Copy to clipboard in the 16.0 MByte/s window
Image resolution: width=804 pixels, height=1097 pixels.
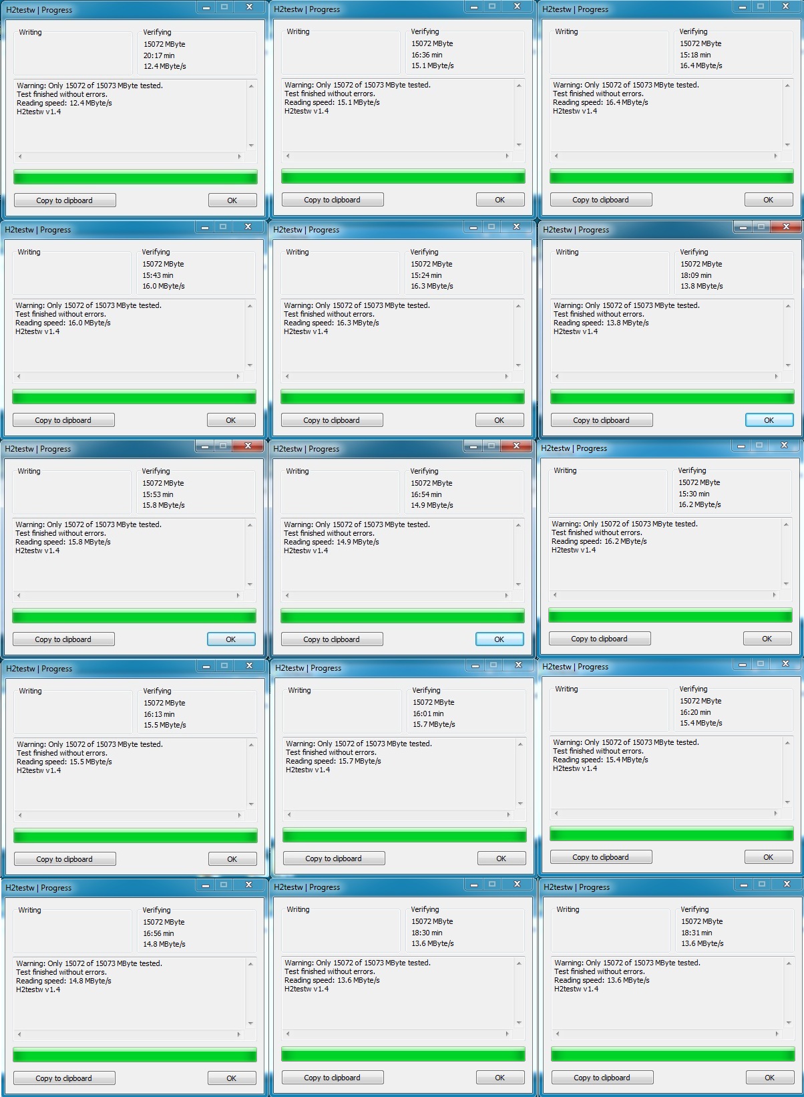(63, 420)
